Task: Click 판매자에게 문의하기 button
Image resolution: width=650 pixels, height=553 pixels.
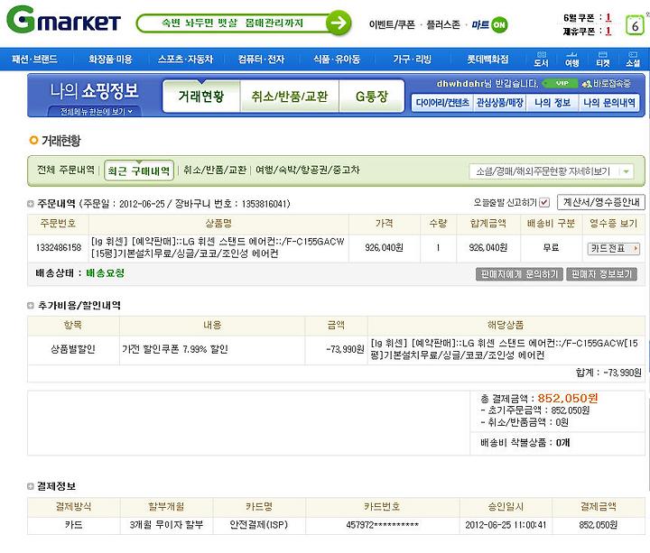Action: click(519, 274)
